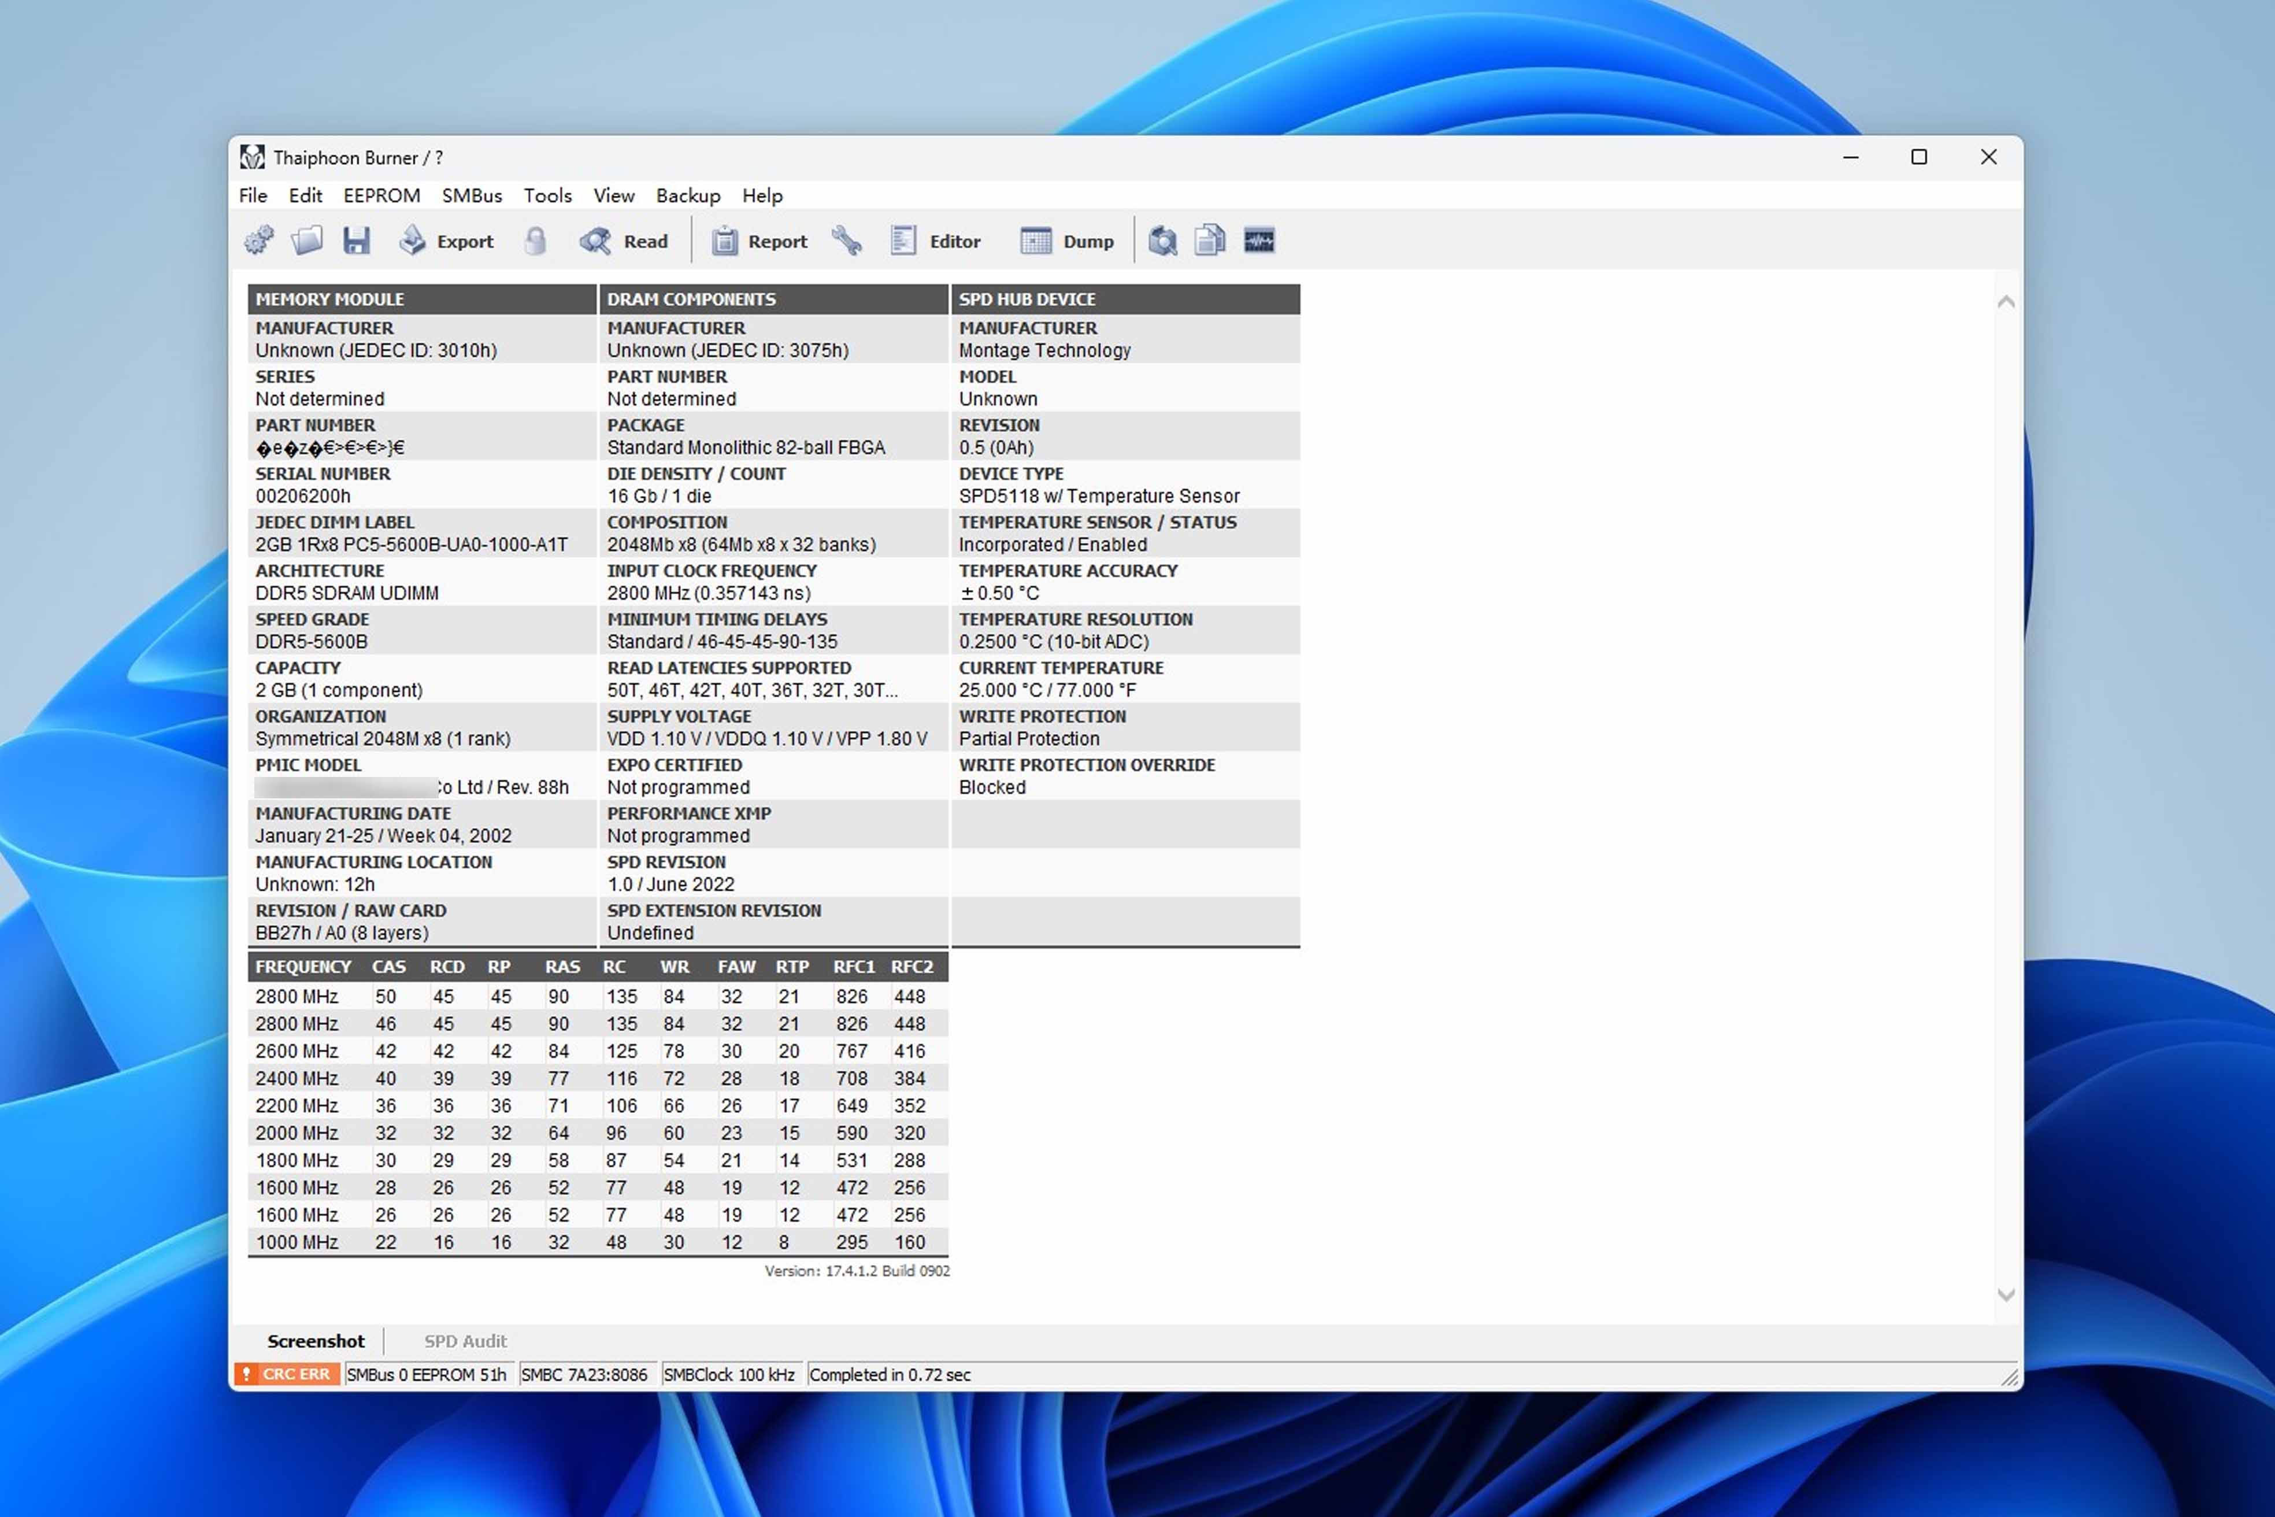Image resolution: width=2275 pixels, height=1517 pixels.
Task: Click the MEMORY MODULE column header
Action: click(422, 299)
